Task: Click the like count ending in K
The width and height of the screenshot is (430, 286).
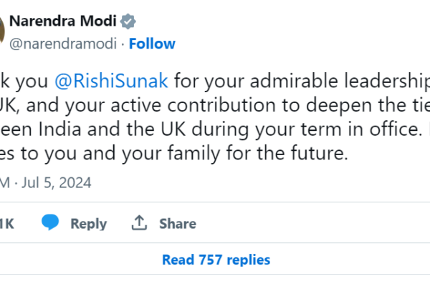Action: coord(6,224)
